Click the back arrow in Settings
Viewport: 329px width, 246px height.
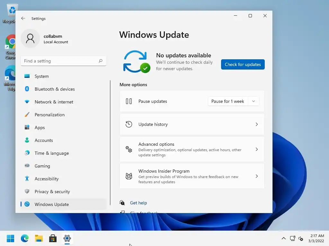tap(23, 18)
